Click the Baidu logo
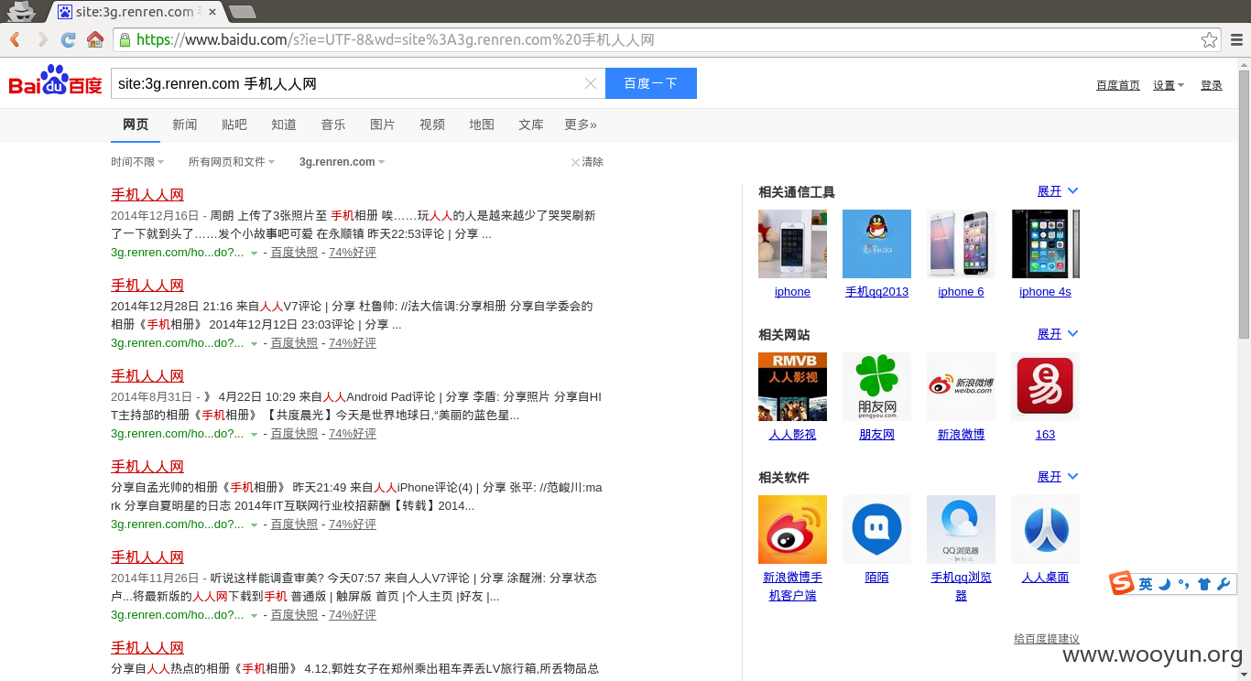The height and width of the screenshot is (681, 1251). (x=56, y=81)
